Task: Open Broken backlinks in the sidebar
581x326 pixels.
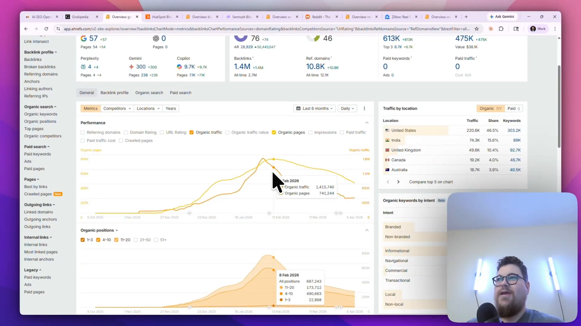Action: [x=40, y=67]
